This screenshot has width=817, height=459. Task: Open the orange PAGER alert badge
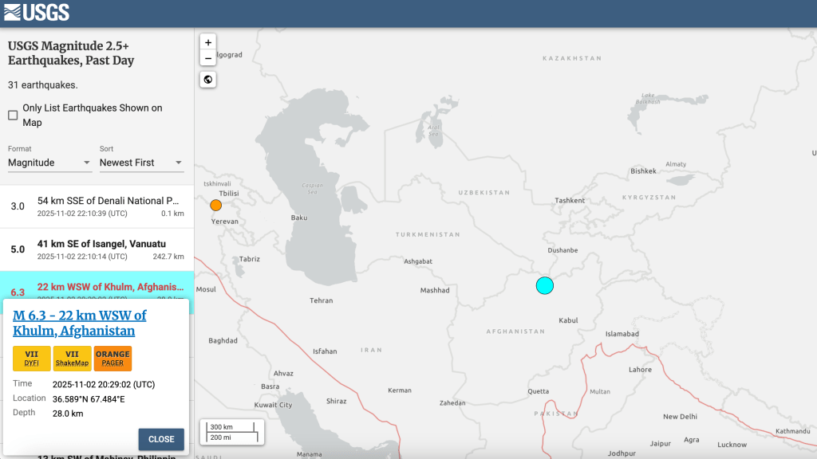point(112,359)
